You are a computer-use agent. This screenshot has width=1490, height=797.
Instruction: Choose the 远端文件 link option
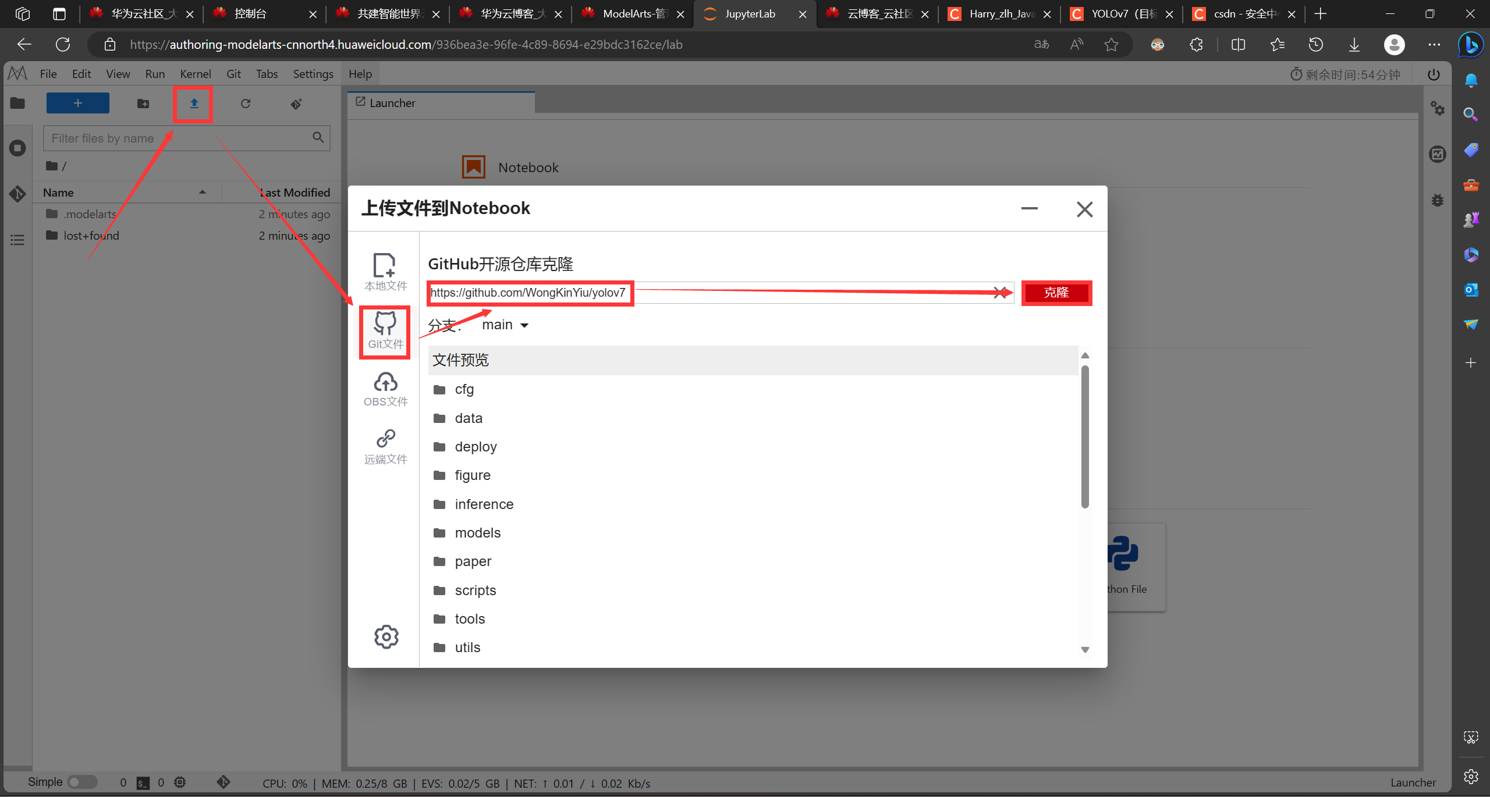(x=385, y=446)
